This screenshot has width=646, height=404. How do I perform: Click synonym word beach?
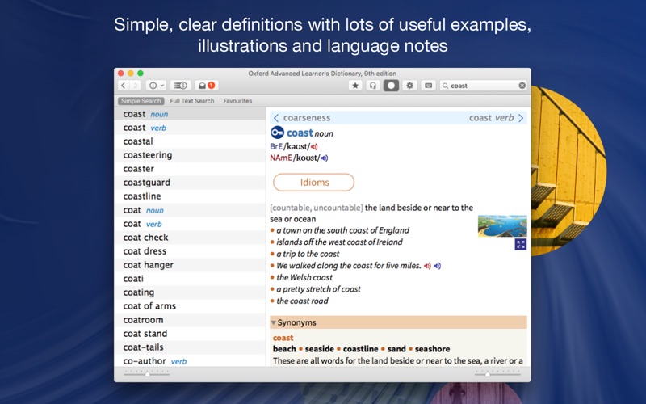pos(284,349)
